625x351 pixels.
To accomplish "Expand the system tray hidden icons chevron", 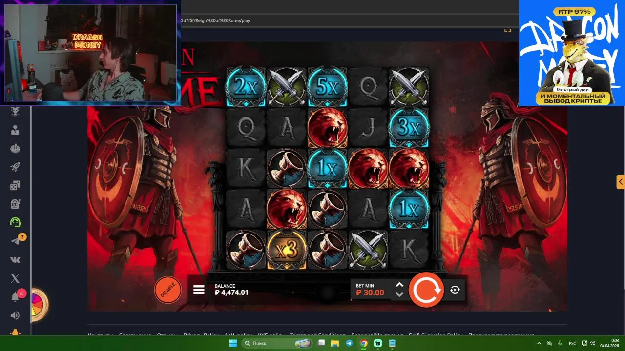I will pyautogui.click(x=539, y=343).
